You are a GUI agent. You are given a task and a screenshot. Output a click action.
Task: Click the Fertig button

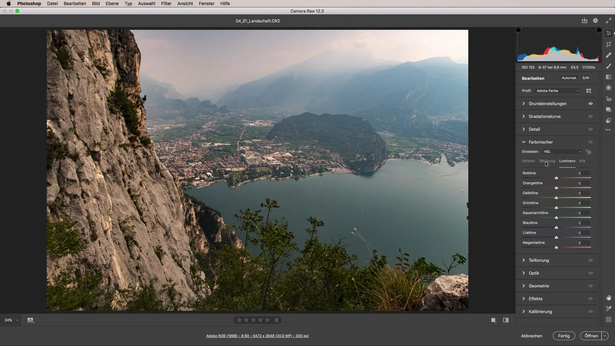click(x=564, y=336)
